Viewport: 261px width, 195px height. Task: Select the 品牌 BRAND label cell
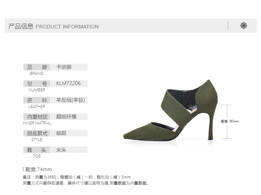(x=37, y=70)
